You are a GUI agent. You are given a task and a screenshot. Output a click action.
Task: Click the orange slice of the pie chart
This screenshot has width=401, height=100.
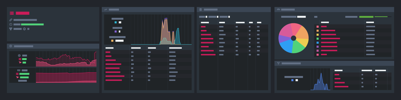coord(303,33)
